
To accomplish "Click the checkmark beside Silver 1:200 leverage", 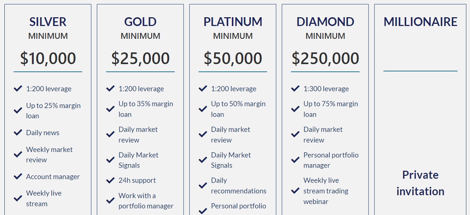I will [18, 89].
